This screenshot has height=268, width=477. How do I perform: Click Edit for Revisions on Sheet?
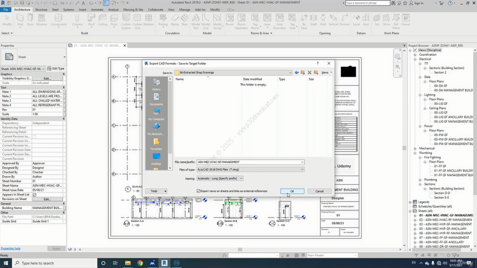(47, 199)
